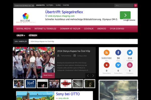Select the football player thumbnail

(x=19, y=84)
